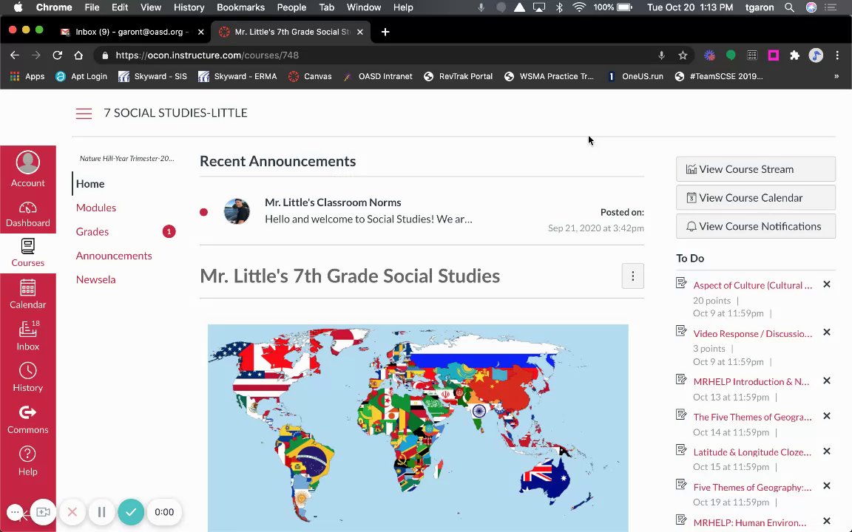Open the Modules course link
The height and width of the screenshot is (532, 852).
(x=95, y=208)
